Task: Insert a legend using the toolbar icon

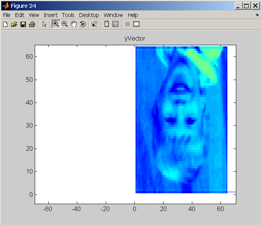Action: tap(115, 24)
